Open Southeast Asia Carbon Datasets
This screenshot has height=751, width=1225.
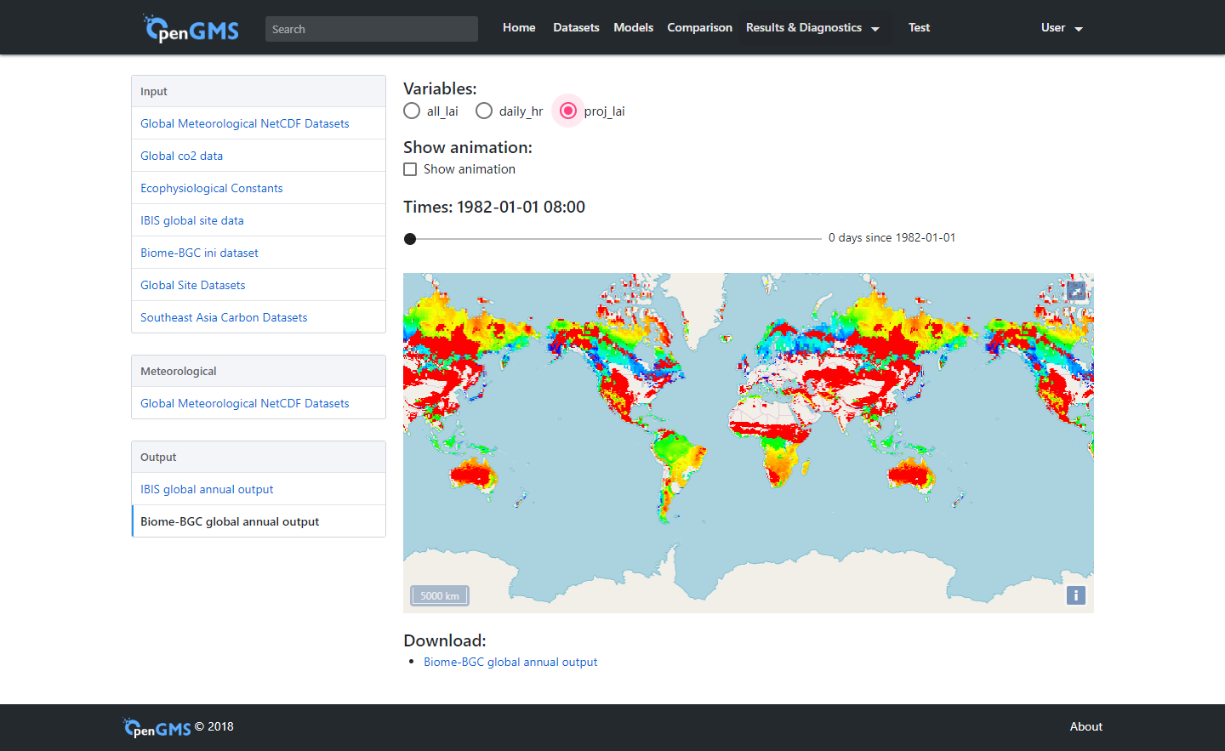coord(224,316)
